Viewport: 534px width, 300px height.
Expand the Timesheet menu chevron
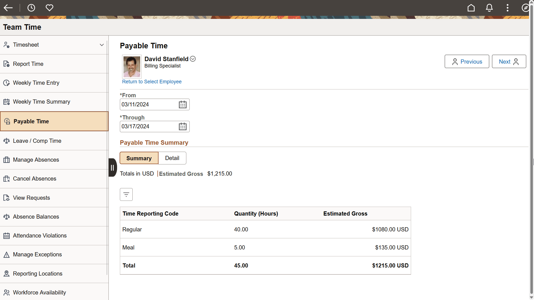tap(102, 45)
